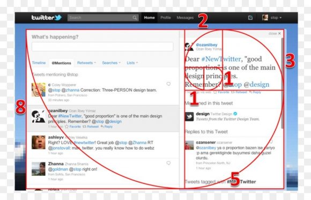Click the speech bubble on Zhanna's tweet
The height and width of the screenshot is (200, 311).
168,163
